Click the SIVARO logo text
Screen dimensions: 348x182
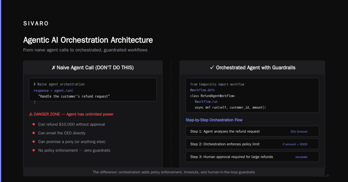tap(36, 24)
